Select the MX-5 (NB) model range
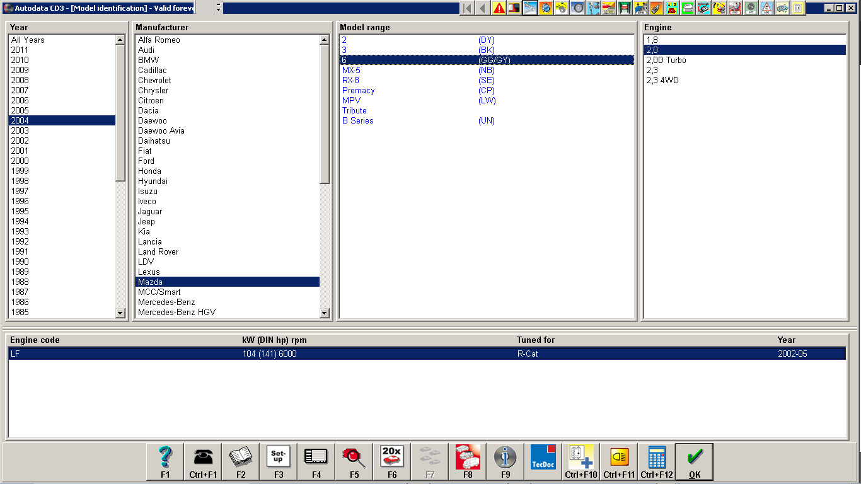This screenshot has width=861, height=484. tap(487, 70)
